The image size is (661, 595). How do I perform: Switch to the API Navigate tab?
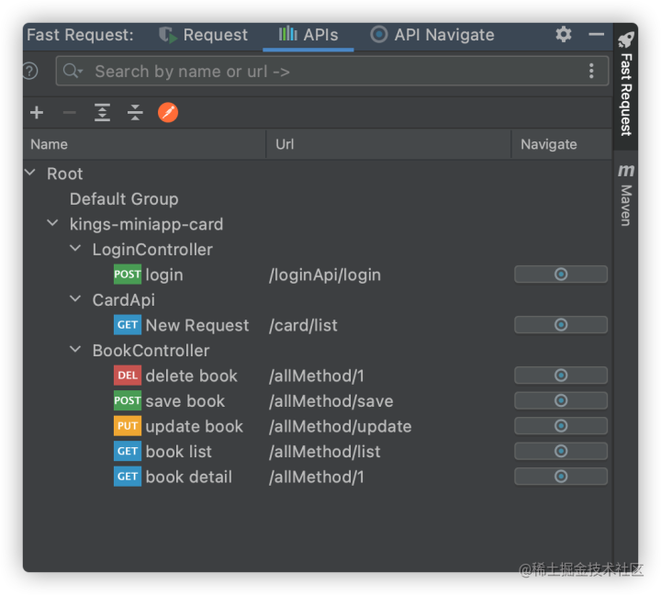(x=432, y=35)
